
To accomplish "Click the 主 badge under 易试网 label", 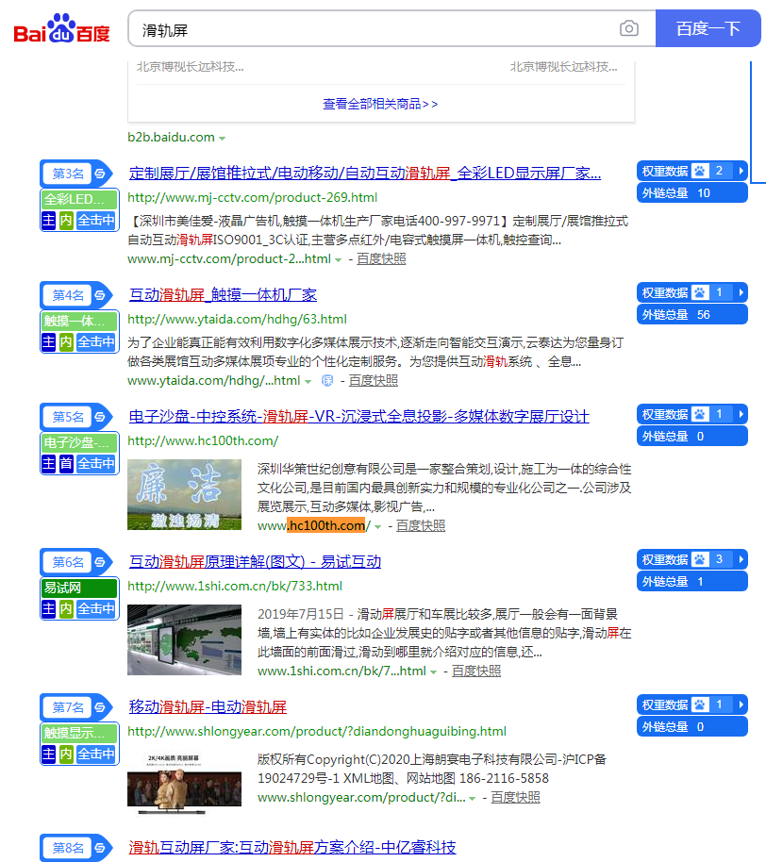I will (x=49, y=608).
